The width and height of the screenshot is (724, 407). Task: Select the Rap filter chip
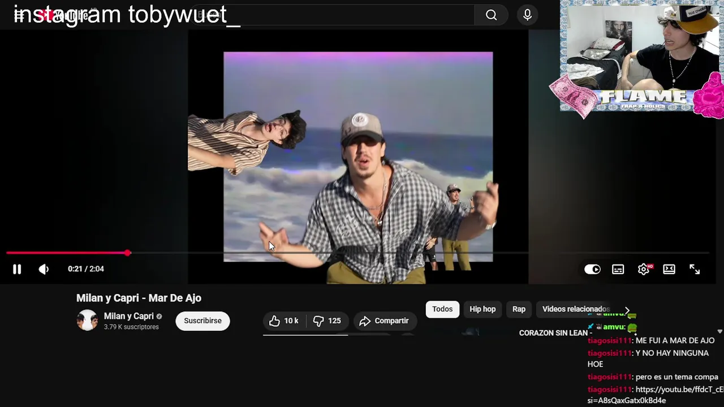[519, 309]
